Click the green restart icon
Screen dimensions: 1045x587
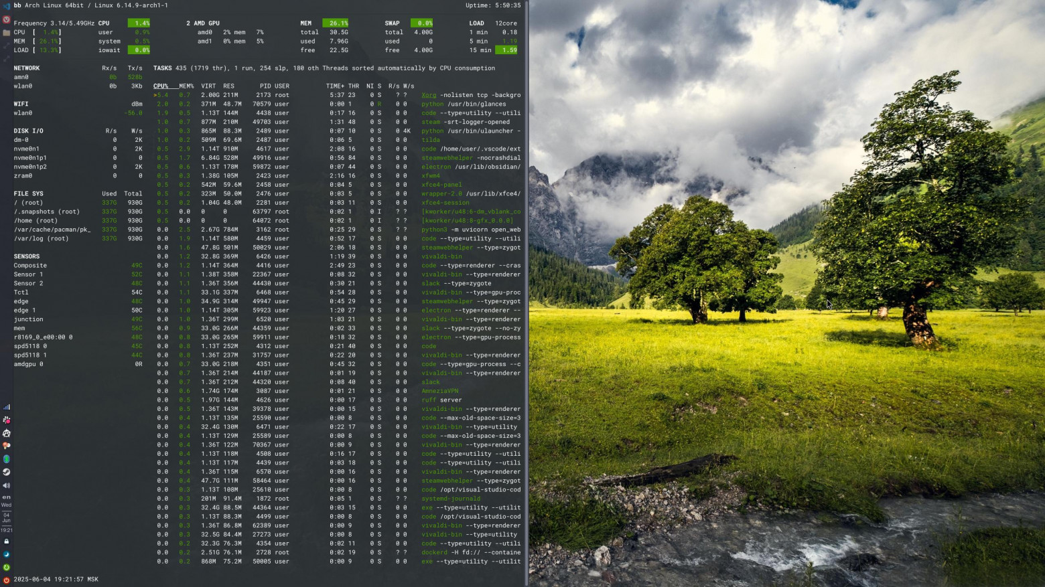click(7, 568)
